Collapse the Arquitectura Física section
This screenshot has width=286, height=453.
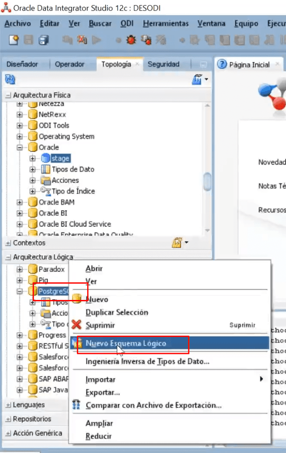(x=8, y=95)
